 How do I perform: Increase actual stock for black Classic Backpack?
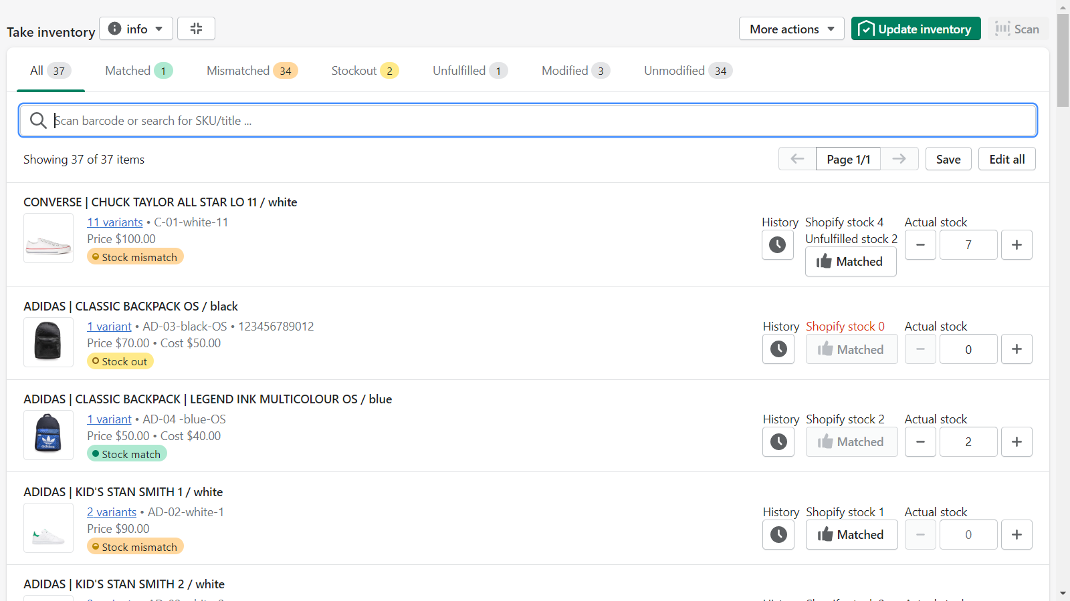[x=1016, y=349]
